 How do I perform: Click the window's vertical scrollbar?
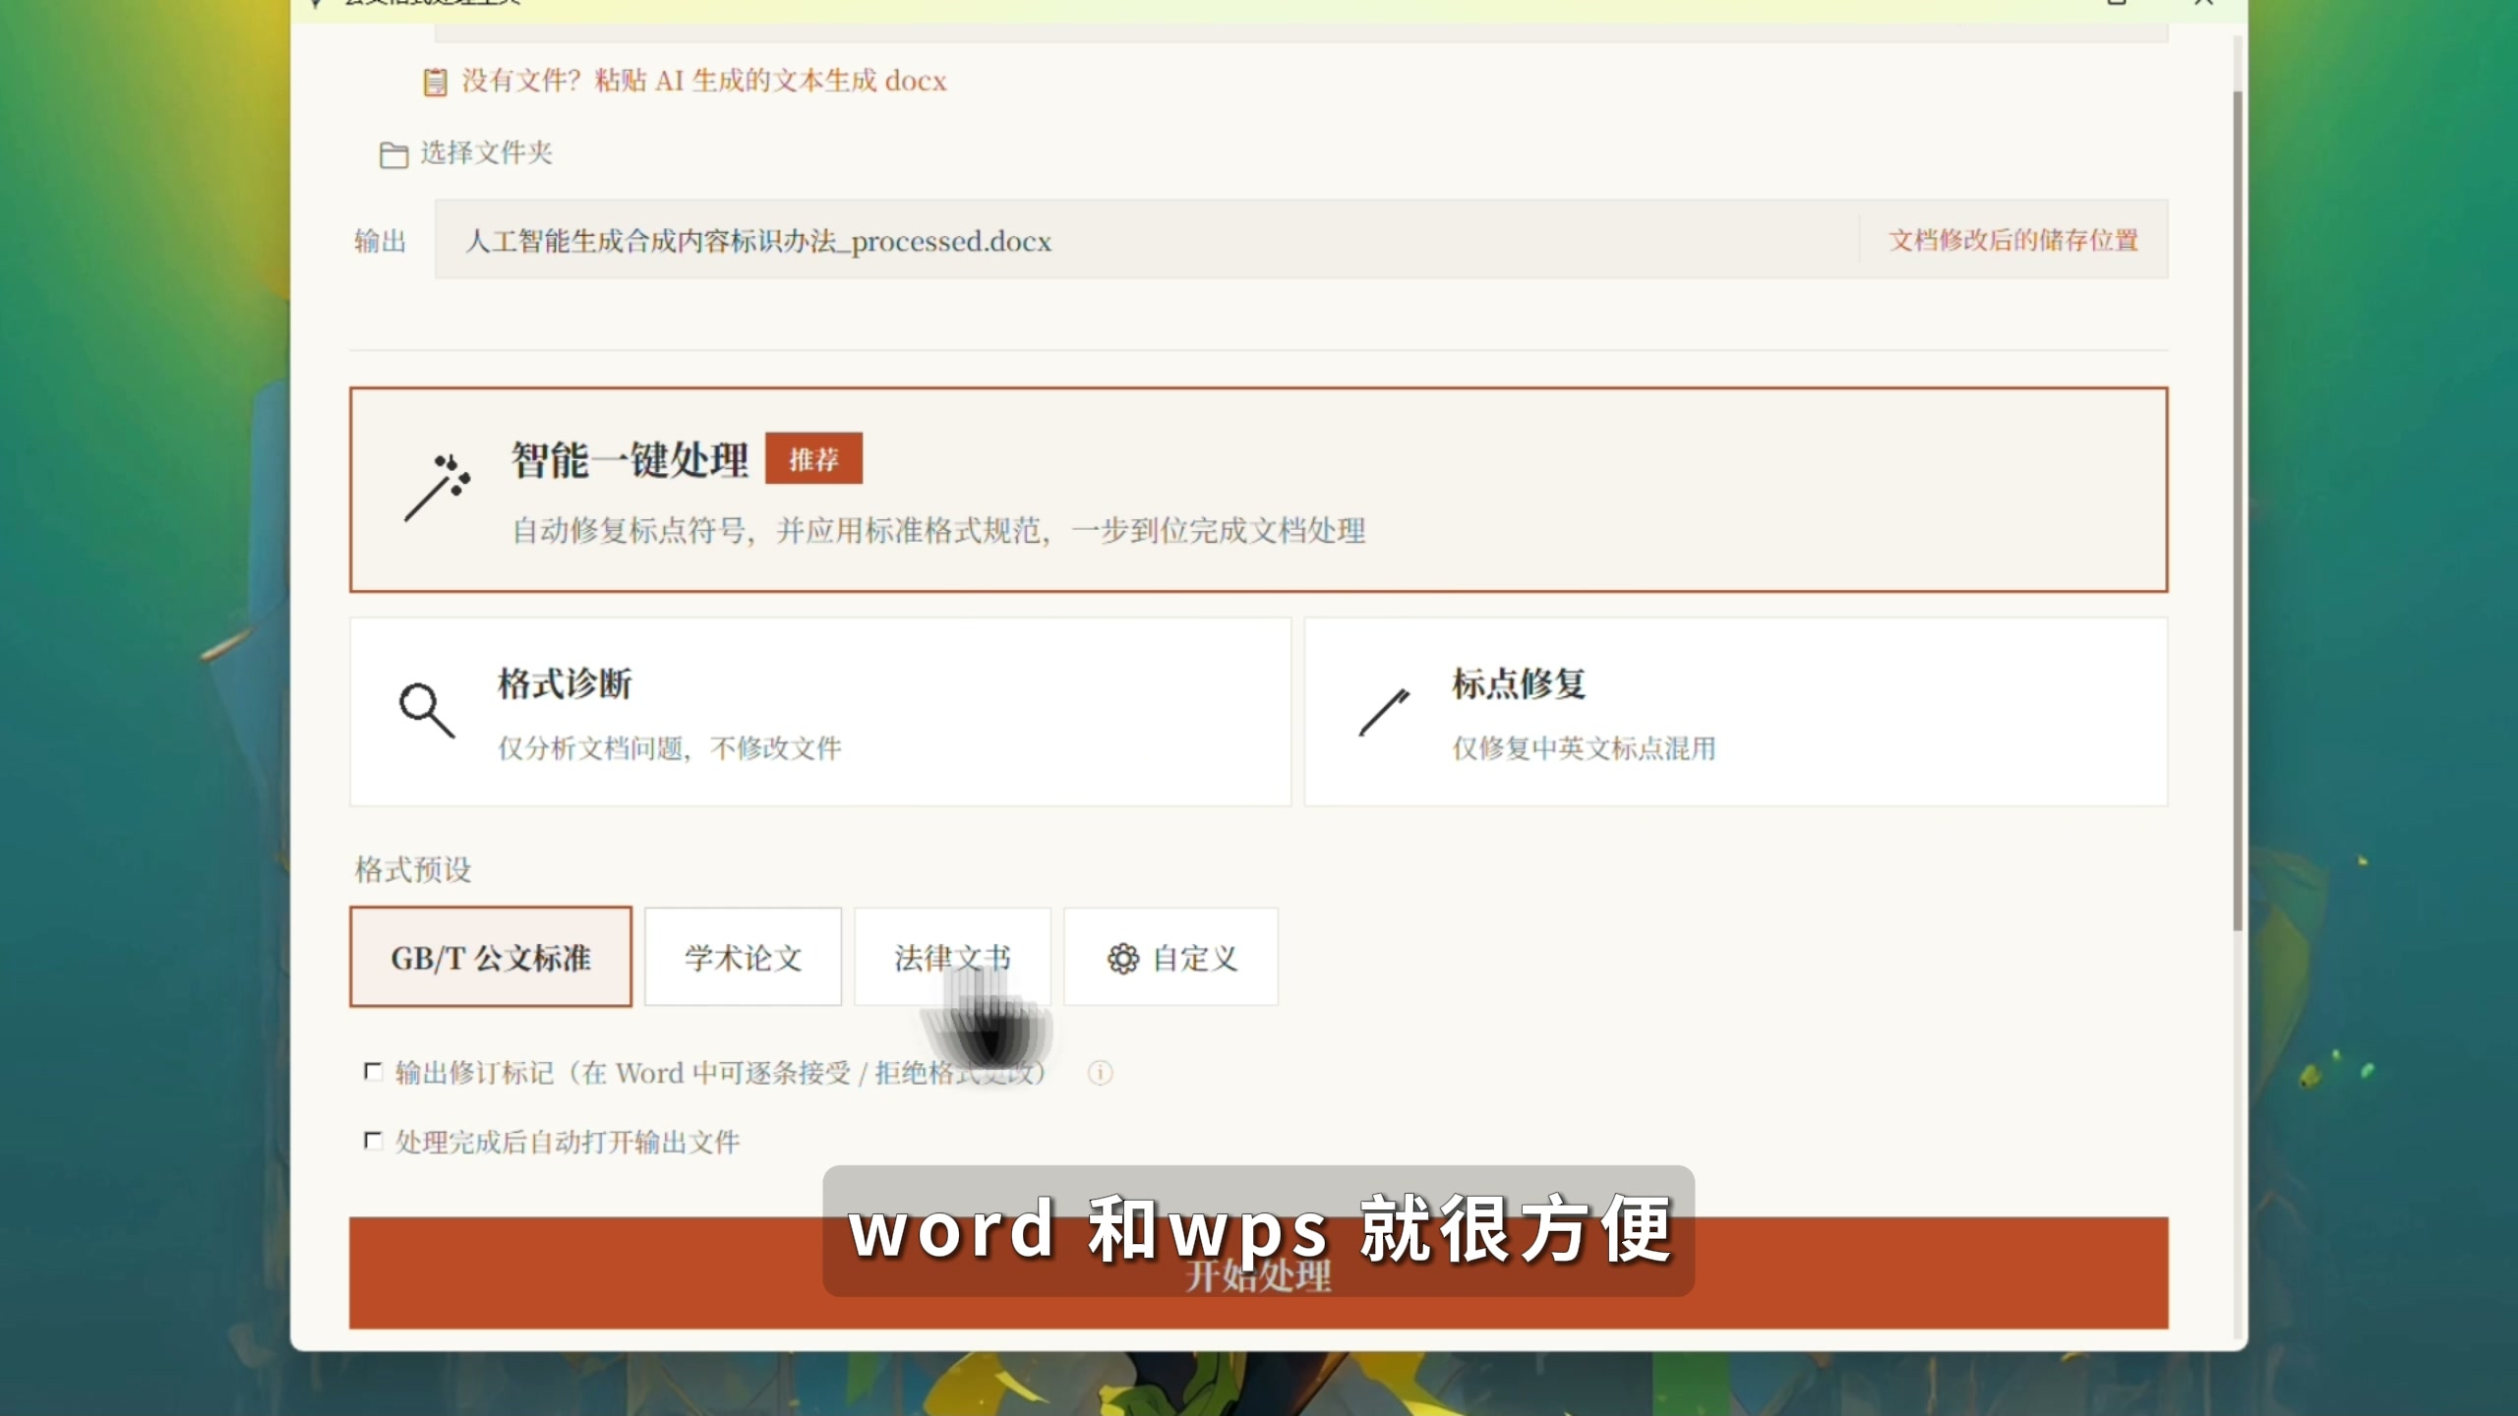[x=2238, y=511]
